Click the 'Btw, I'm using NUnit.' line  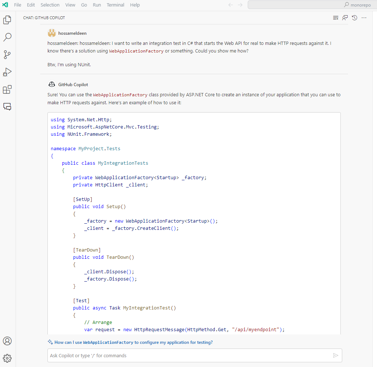(69, 65)
